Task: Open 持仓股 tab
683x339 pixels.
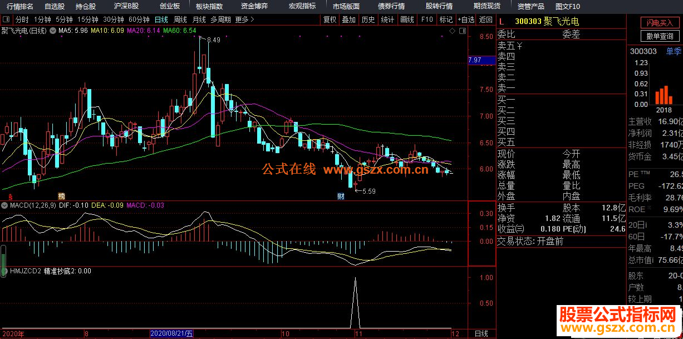Action: click(x=86, y=6)
